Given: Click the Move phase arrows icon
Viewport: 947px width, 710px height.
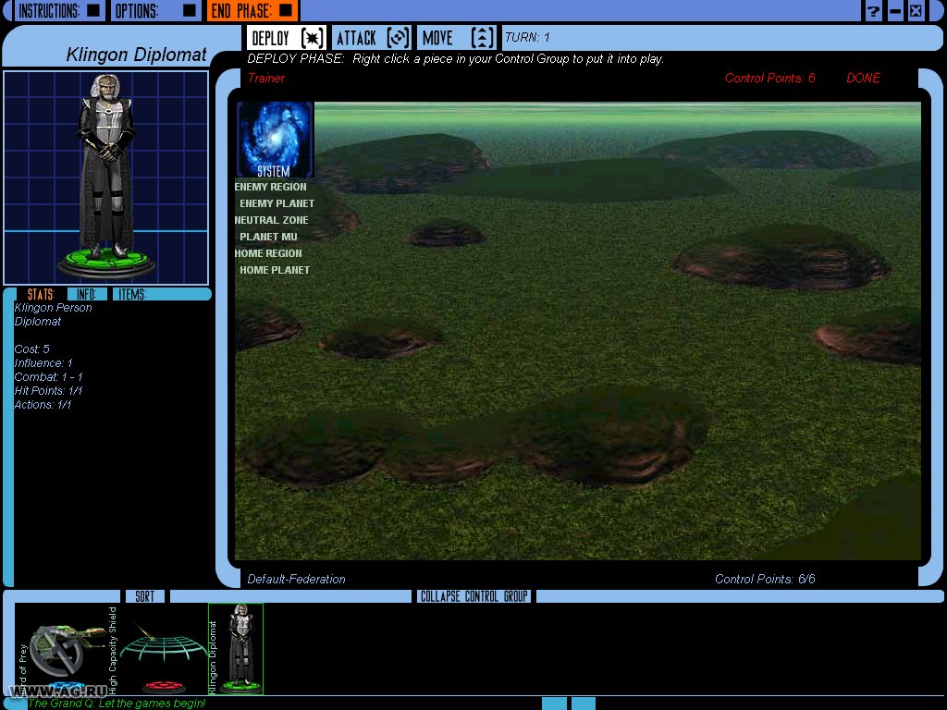Looking at the screenshot, I should pyautogui.click(x=483, y=38).
